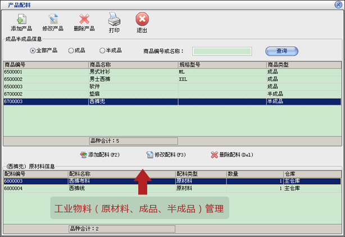Choose the 半成品 radio option
Viewport: 345px width, 237px height.
click(x=102, y=51)
